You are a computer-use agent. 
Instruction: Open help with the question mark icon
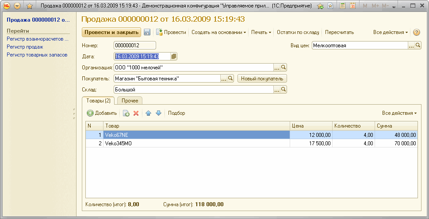(x=416, y=32)
